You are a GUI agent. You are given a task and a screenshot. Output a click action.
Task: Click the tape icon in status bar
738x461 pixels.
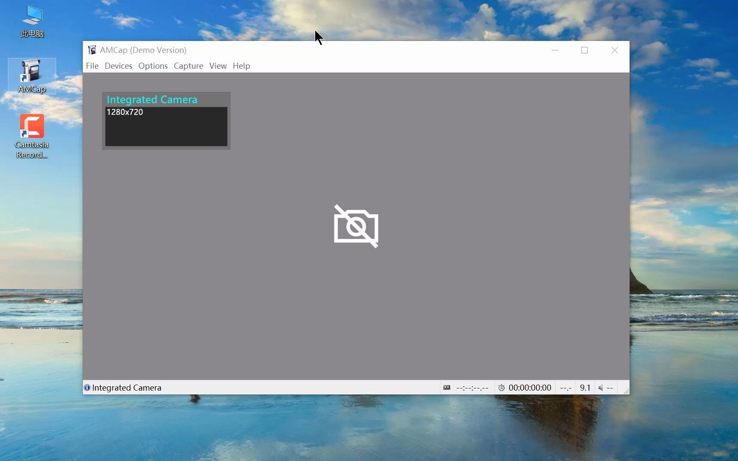[x=447, y=388]
